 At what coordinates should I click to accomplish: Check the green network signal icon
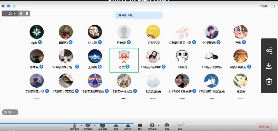(14, 6)
